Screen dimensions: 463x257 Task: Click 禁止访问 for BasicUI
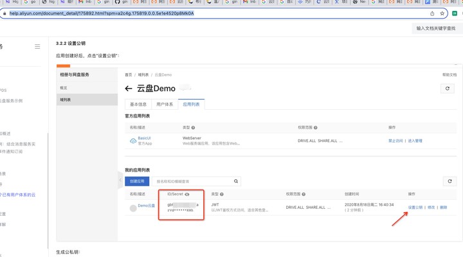click(x=395, y=141)
